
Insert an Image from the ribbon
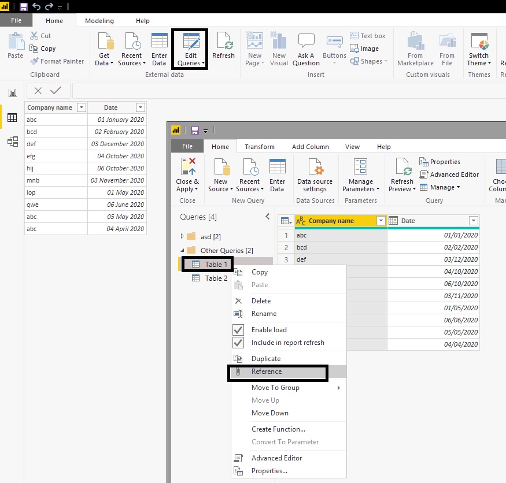click(x=364, y=49)
